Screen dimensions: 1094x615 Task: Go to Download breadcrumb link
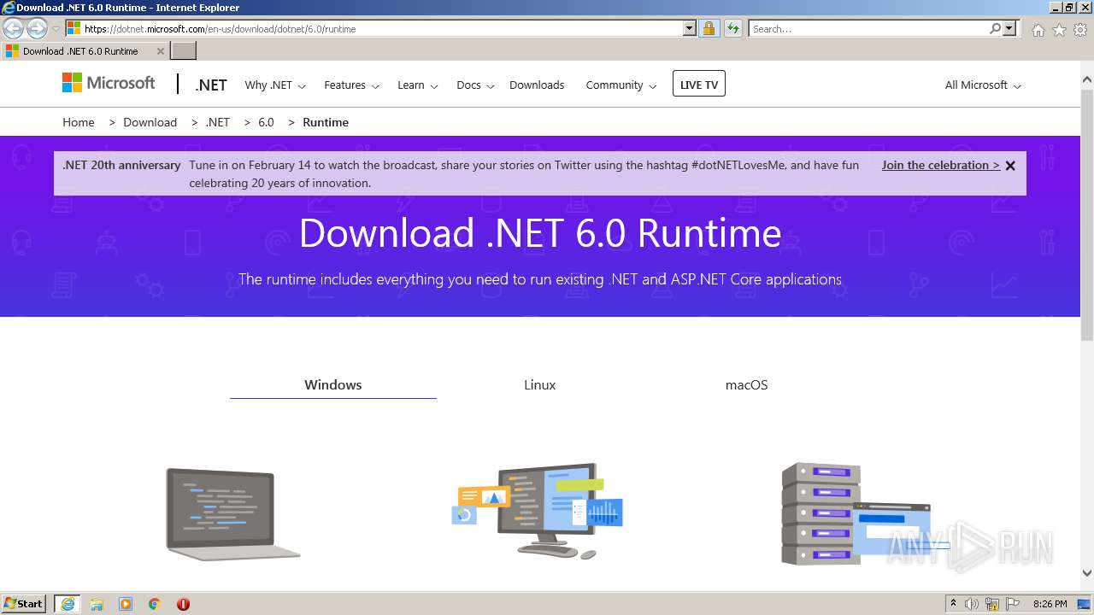(150, 122)
